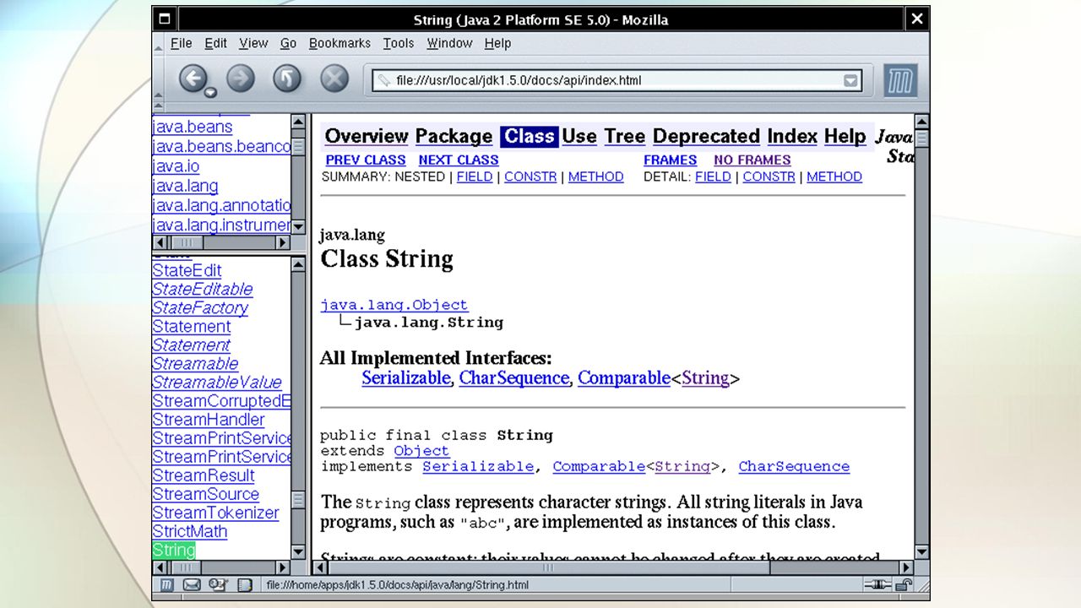
Task: Open the Streamable interface
Action: click(195, 364)
